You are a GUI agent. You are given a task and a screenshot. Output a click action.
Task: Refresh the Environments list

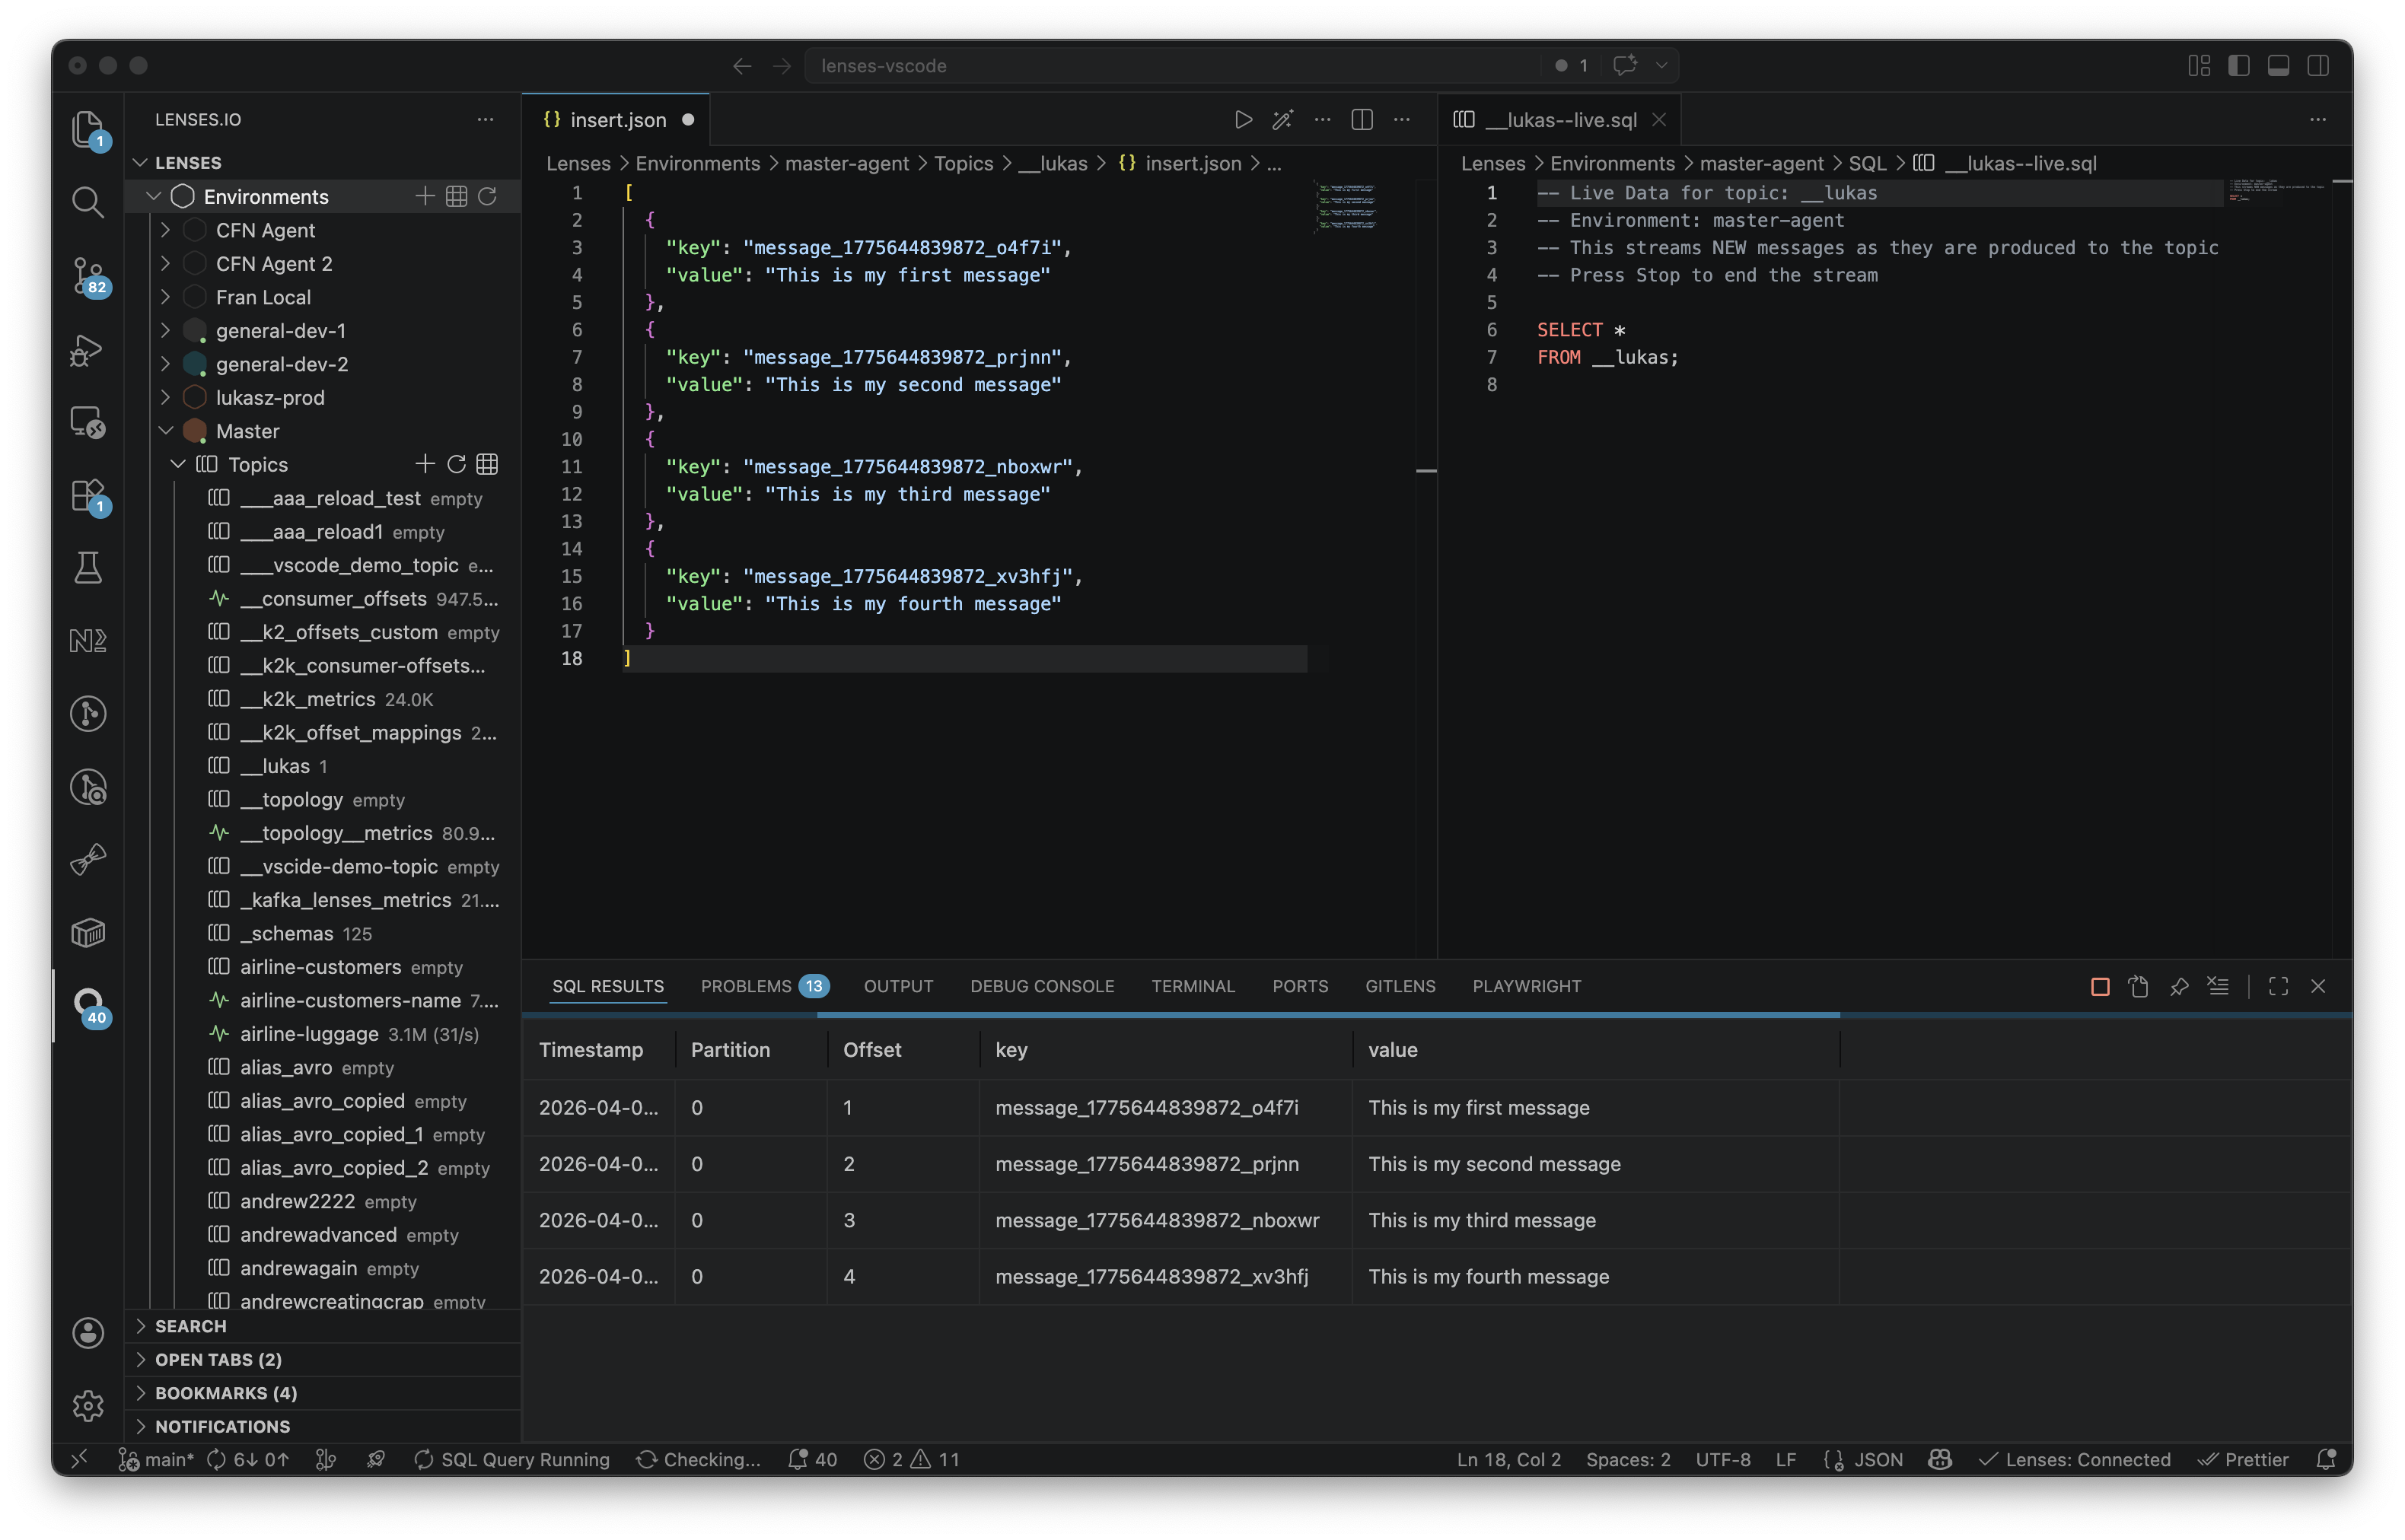pyautogui.click(x=488, y=196)
